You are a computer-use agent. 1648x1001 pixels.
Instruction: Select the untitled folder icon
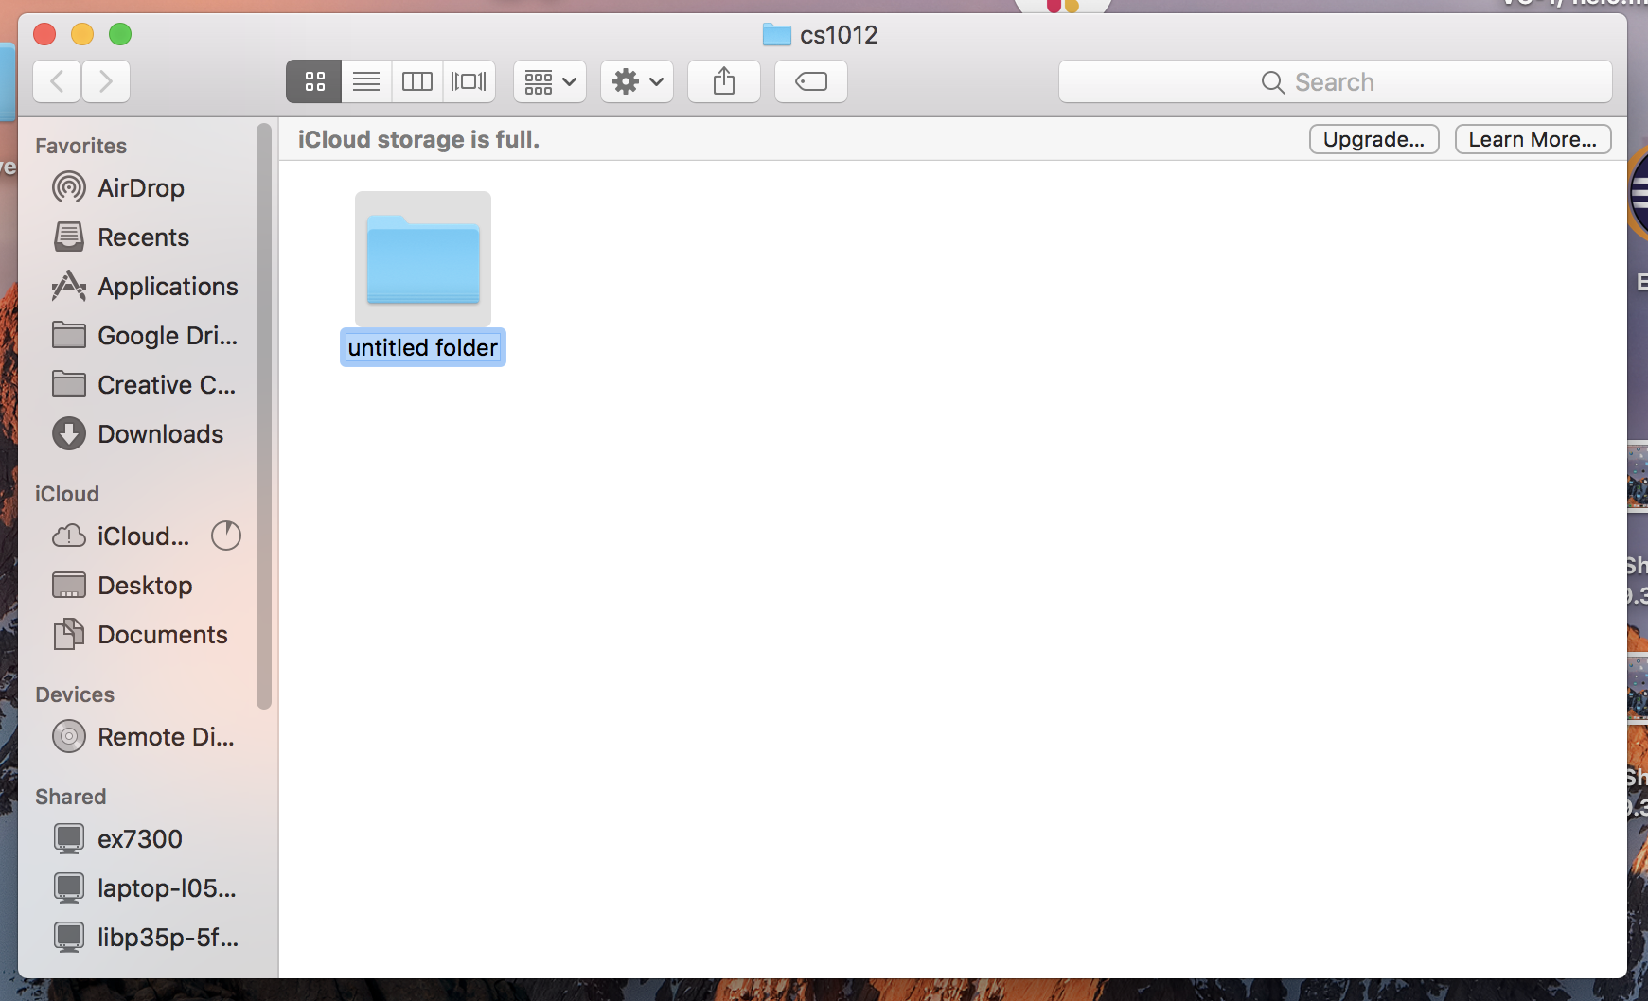(423, 259)
